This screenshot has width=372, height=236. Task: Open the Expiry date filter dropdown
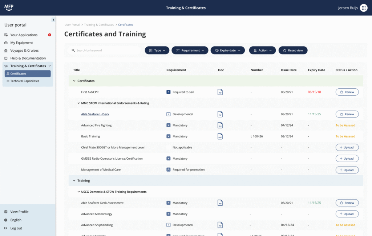[227, 50]
